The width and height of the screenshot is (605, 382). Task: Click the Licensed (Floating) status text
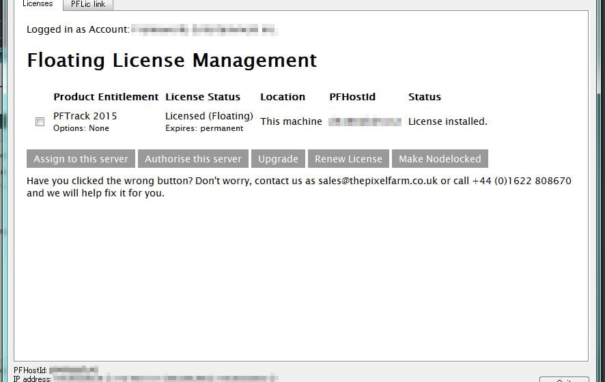point(209,116)
